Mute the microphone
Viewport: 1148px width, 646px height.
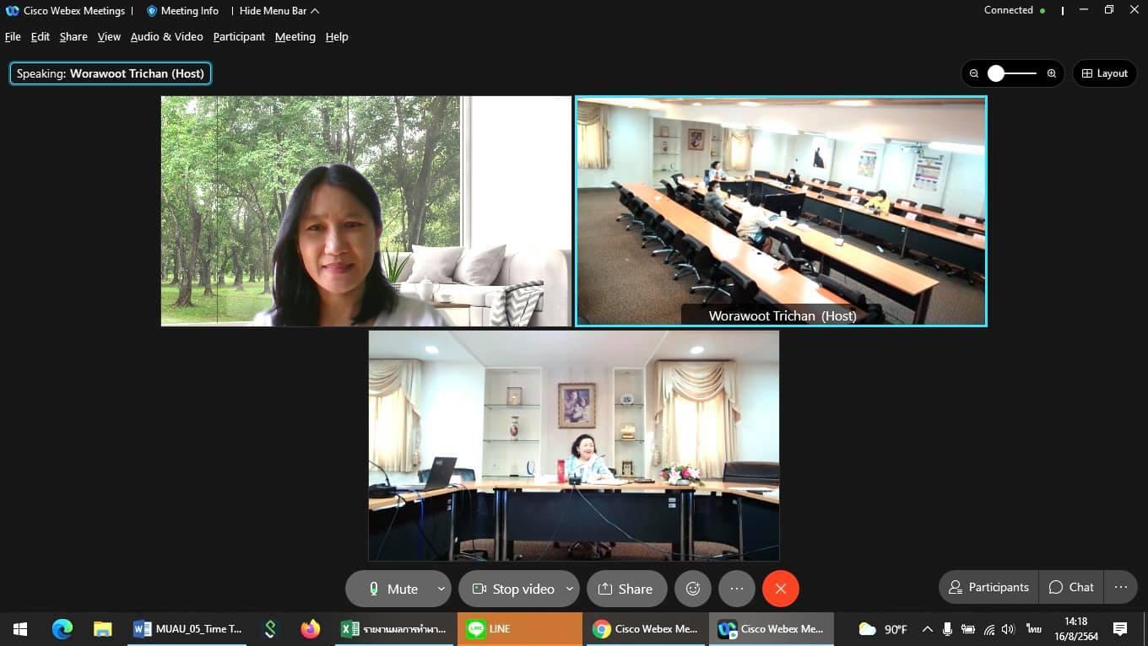coord(393,589)
